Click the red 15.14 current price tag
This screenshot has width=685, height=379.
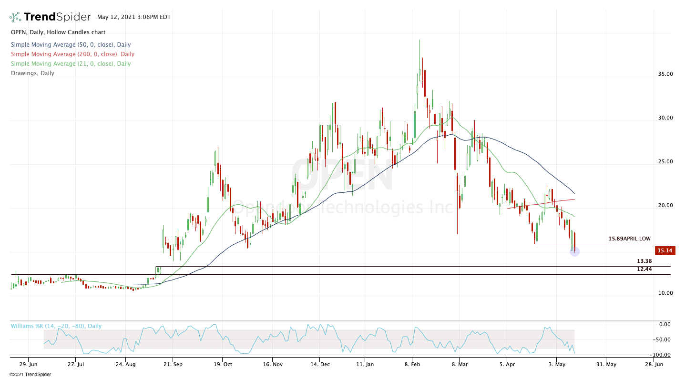[665, 250]
